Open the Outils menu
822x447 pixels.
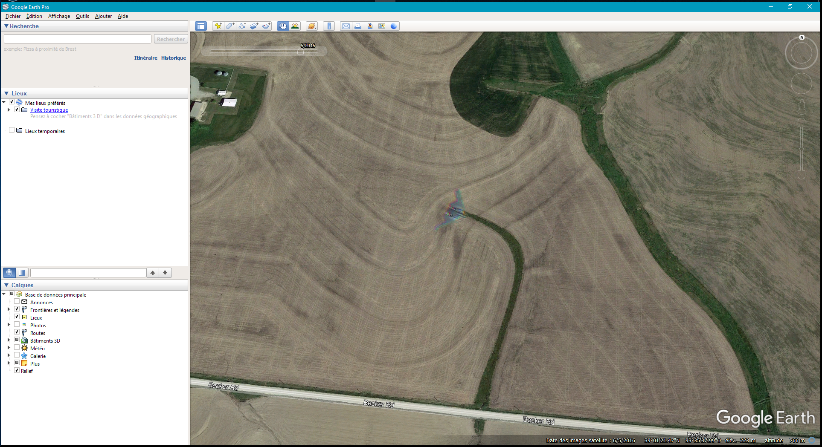(x=82, y=16)
